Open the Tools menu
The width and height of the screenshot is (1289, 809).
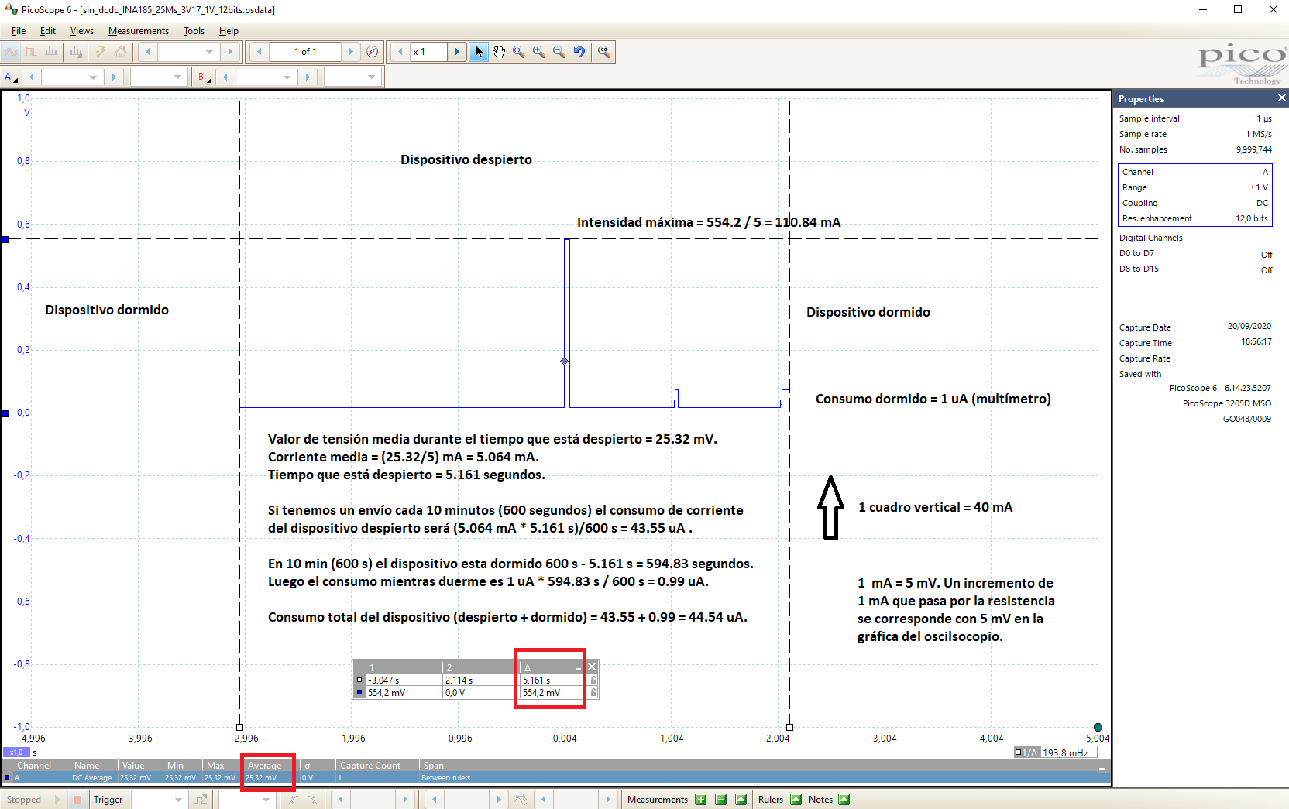point(194,31)
